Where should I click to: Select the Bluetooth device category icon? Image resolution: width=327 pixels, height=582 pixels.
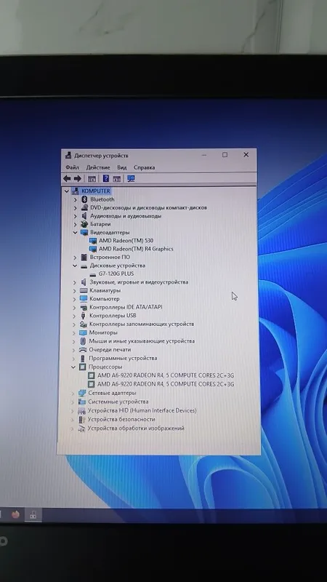pos(84,199)
